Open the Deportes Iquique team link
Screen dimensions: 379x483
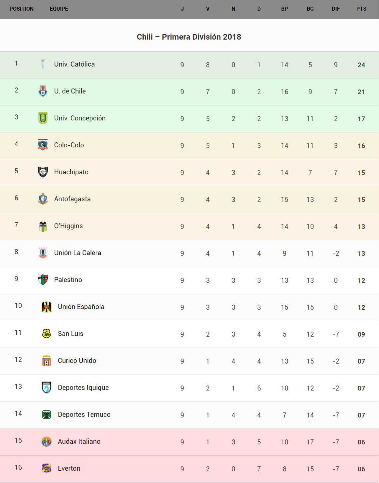(x=83, y=388)
